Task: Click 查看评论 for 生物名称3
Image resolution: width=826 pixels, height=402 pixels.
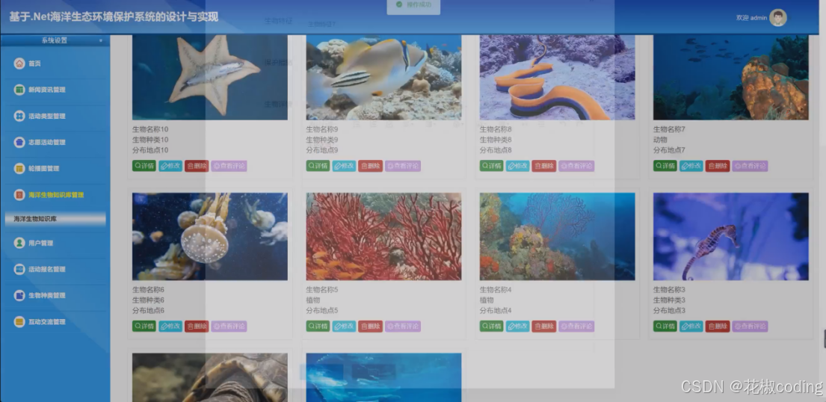Action: click(751, 326)
